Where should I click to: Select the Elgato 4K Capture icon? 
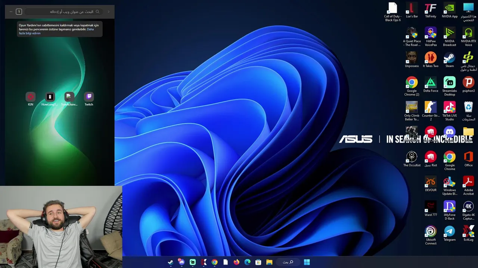point(468,210)
